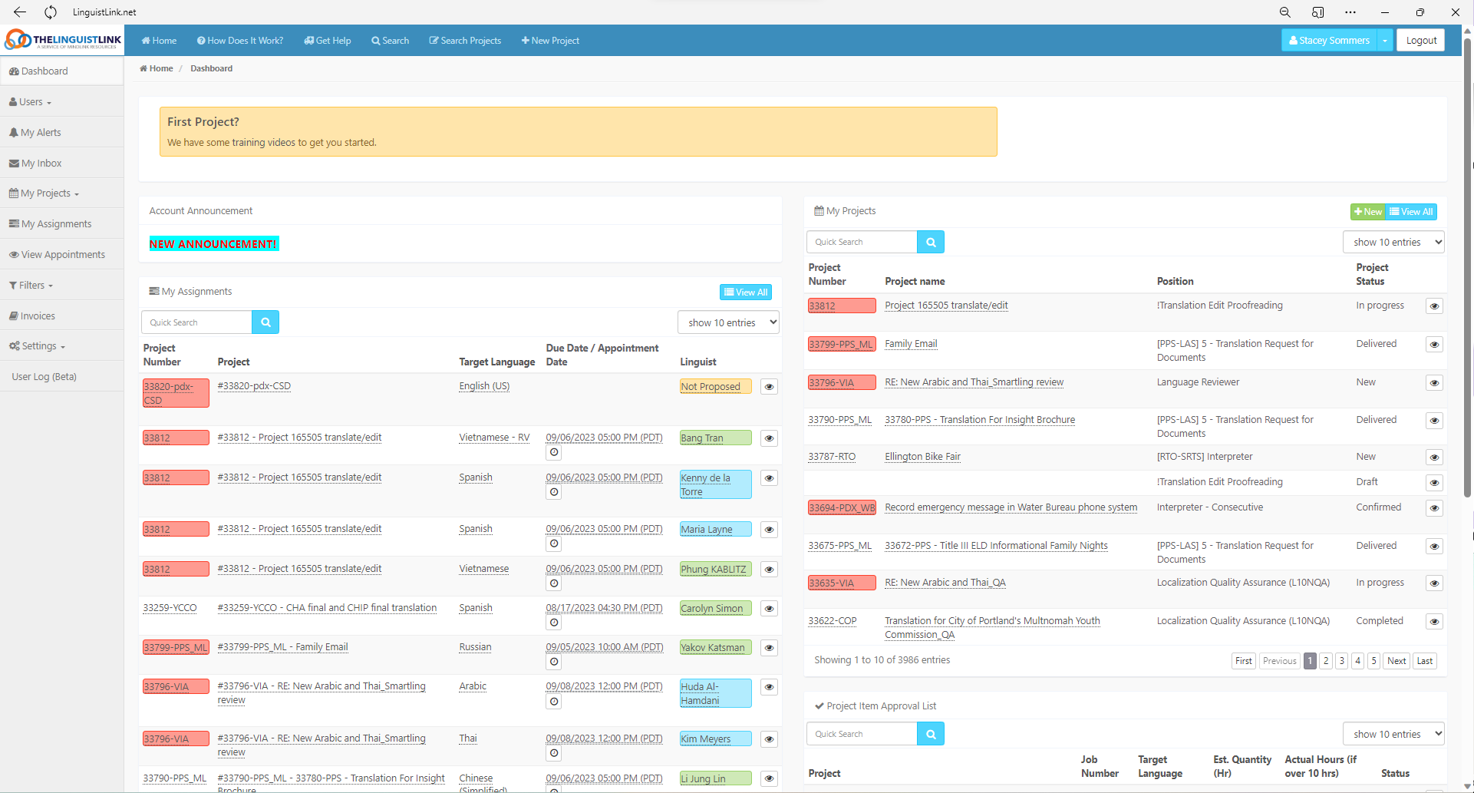Image resolution: width=1474 pixels, height=793 pixels.
Task: Expand the Users sidebar menu
Action: coord(61,101)
